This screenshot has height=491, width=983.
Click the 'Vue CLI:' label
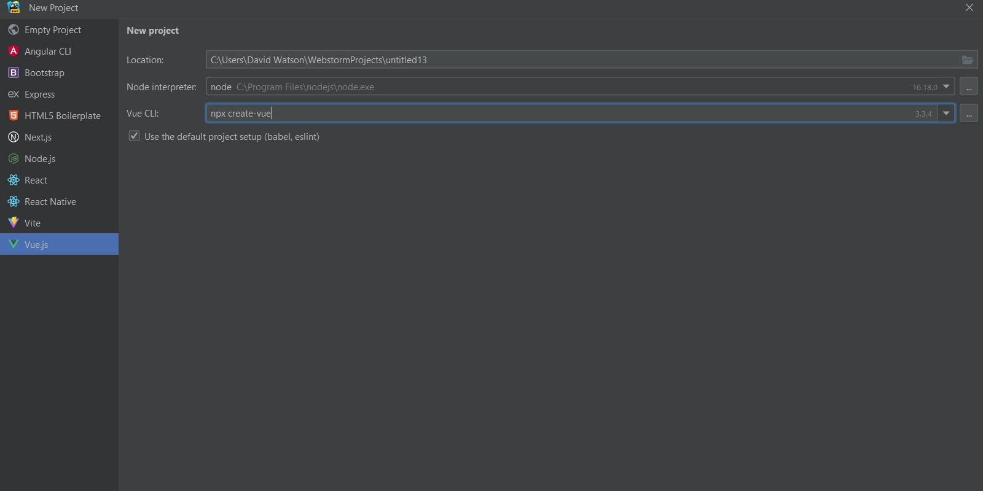(143, 114)
